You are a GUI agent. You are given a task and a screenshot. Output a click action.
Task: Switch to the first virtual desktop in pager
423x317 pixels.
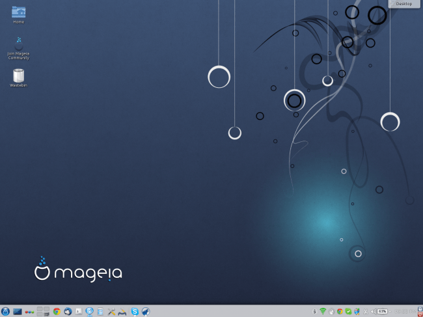click(x=40, y=309)
